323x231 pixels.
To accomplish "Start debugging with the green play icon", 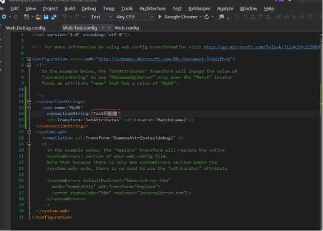I will (x=160, y=17).
